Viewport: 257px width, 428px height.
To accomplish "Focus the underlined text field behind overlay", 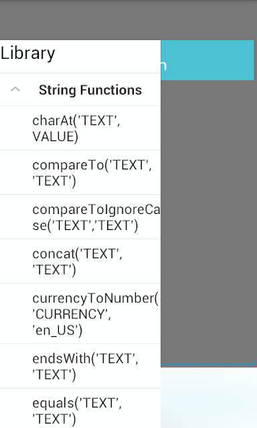I will coord(207,362).
